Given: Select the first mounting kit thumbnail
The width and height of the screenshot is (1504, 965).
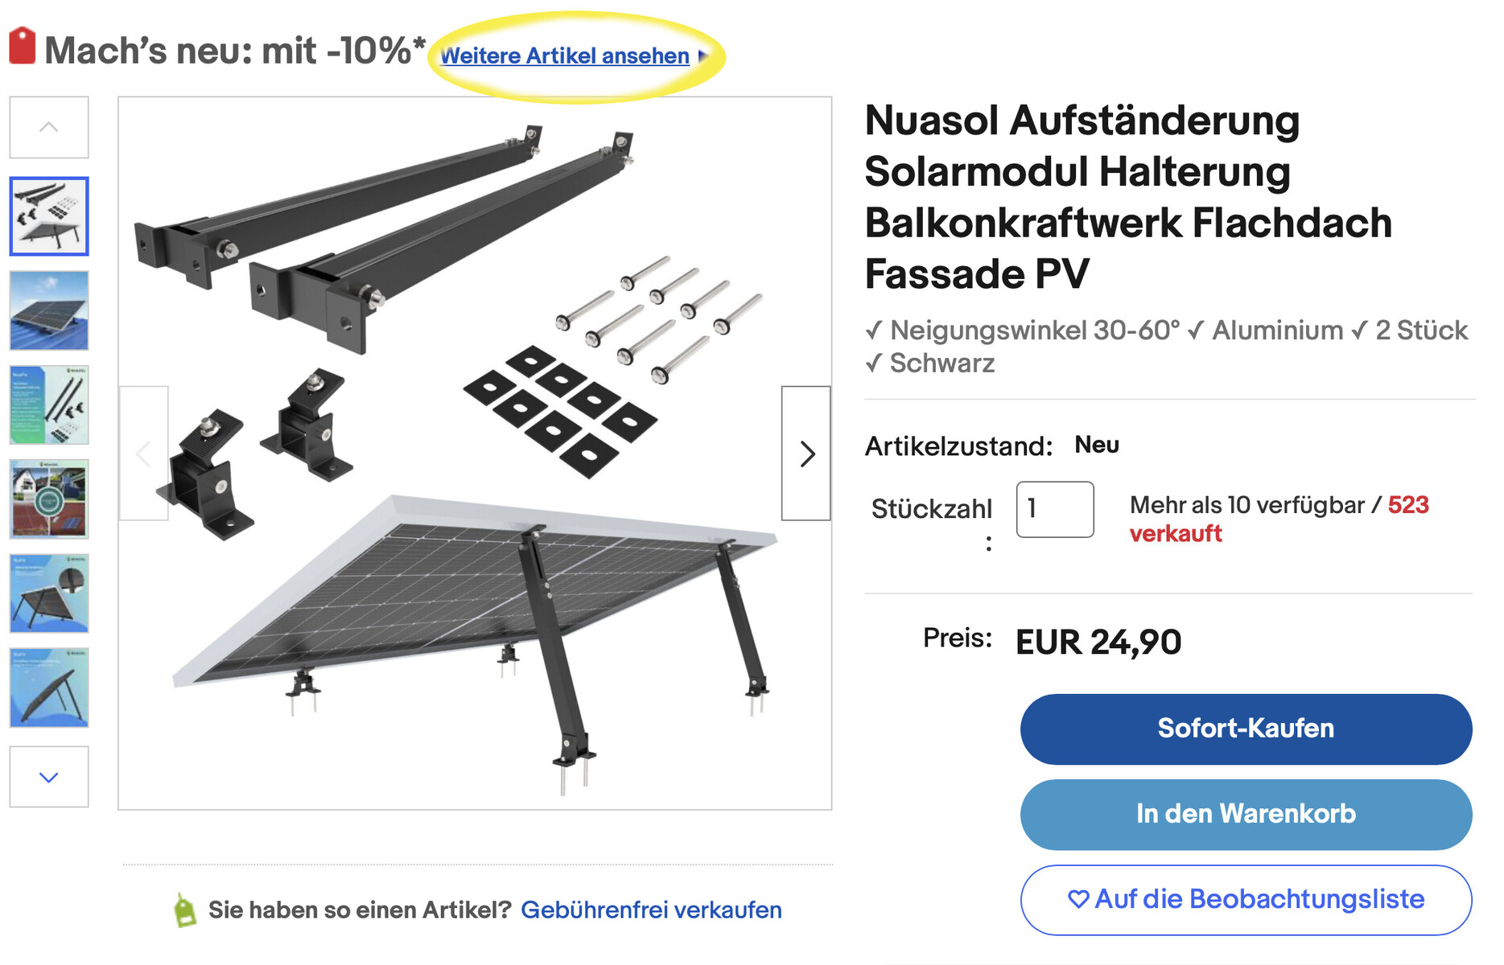Looking at the screenshot, I should (49, 216).
